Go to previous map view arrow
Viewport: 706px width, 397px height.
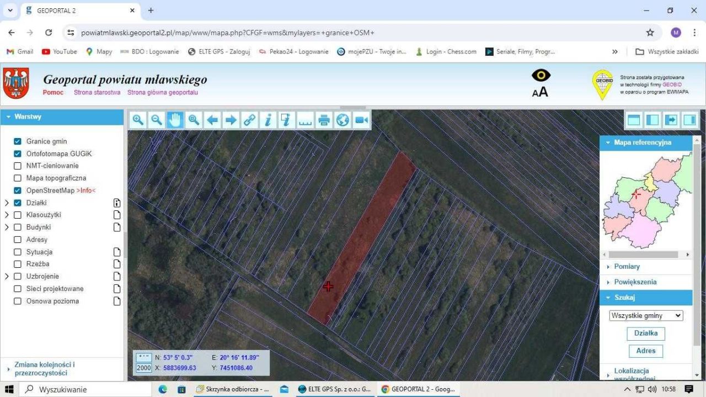212,120
